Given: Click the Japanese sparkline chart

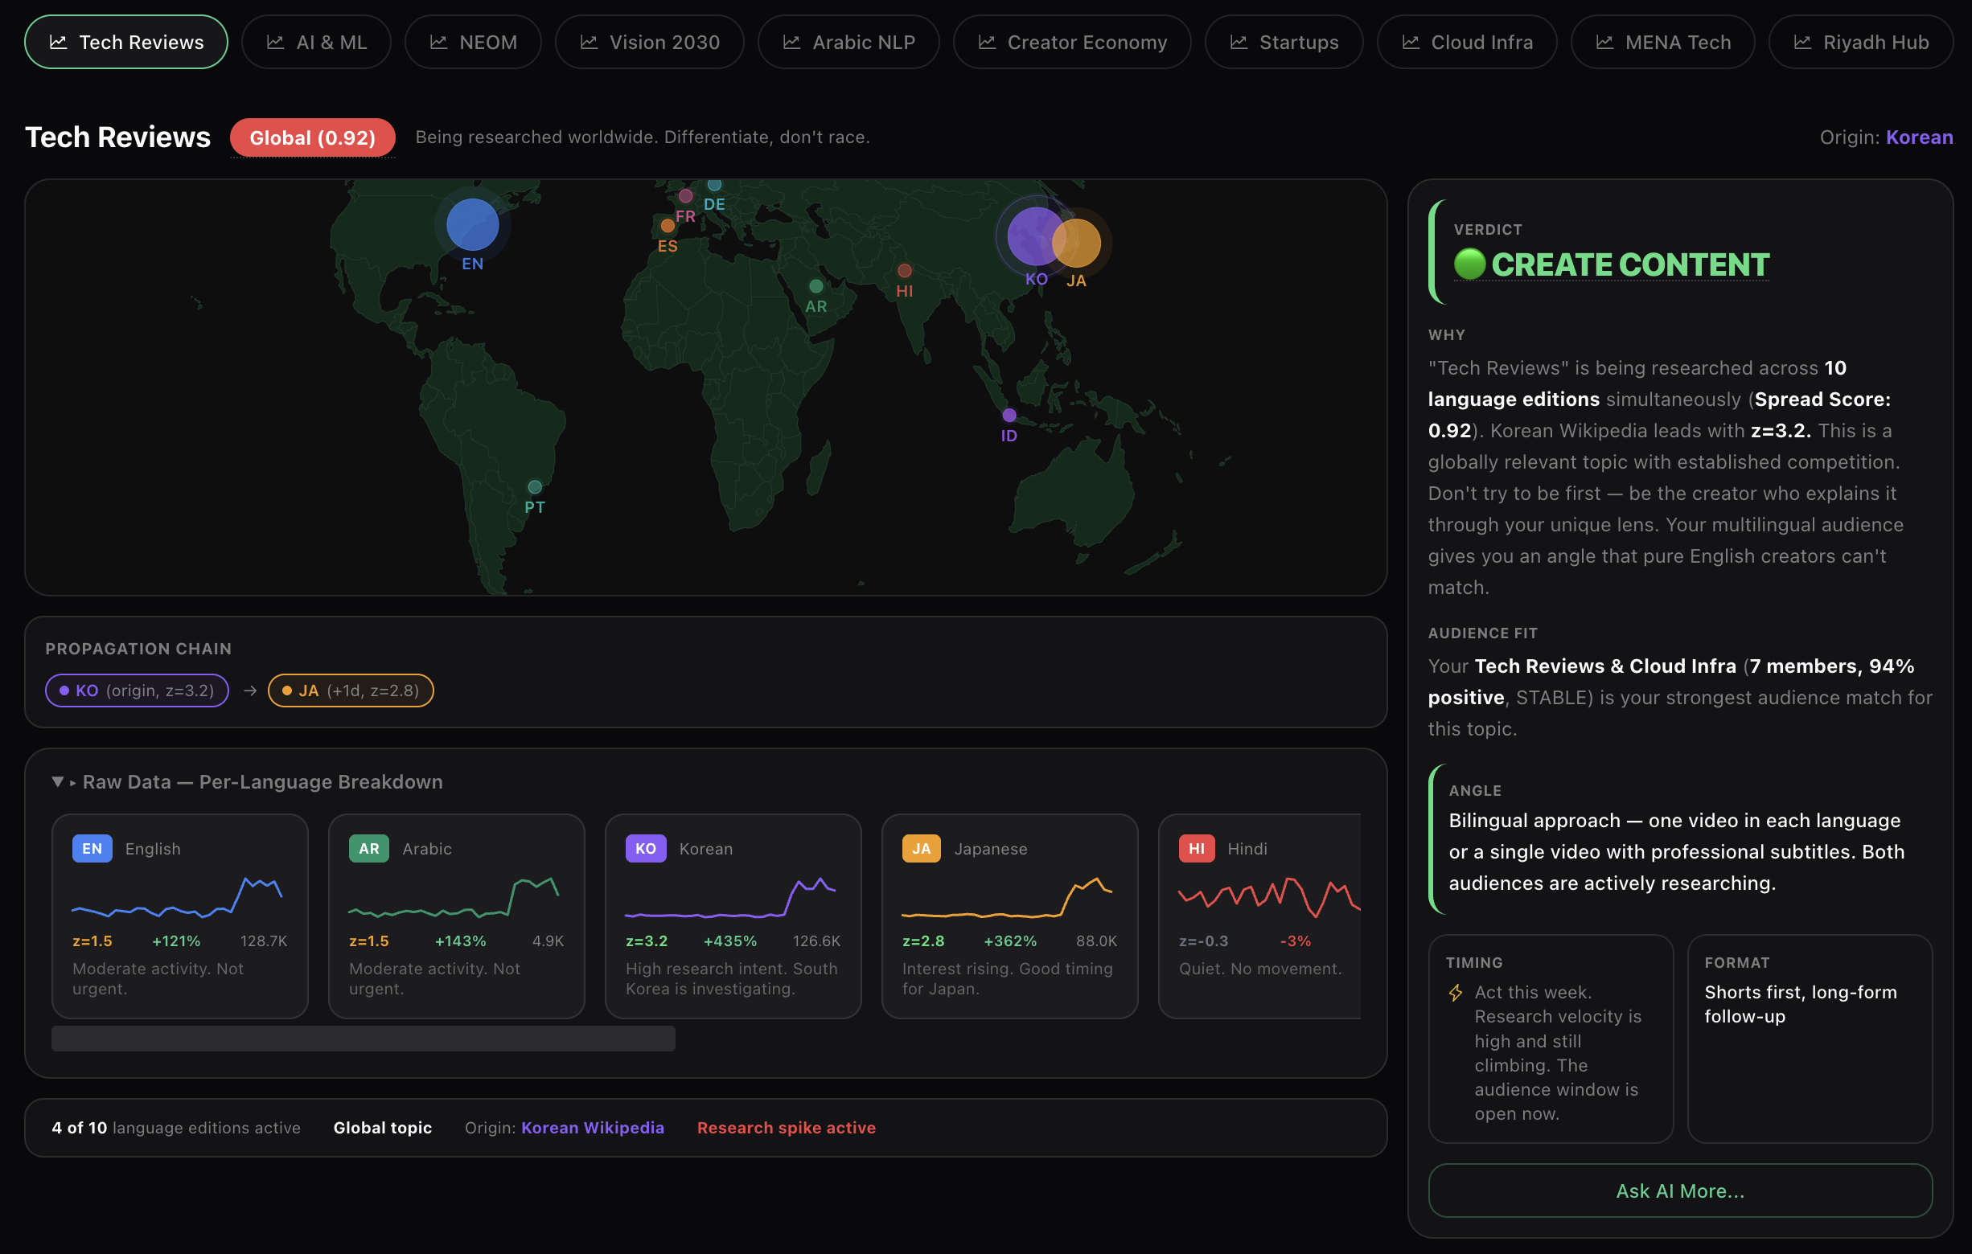Looking at the screenshot, I should pos(1007,898).
